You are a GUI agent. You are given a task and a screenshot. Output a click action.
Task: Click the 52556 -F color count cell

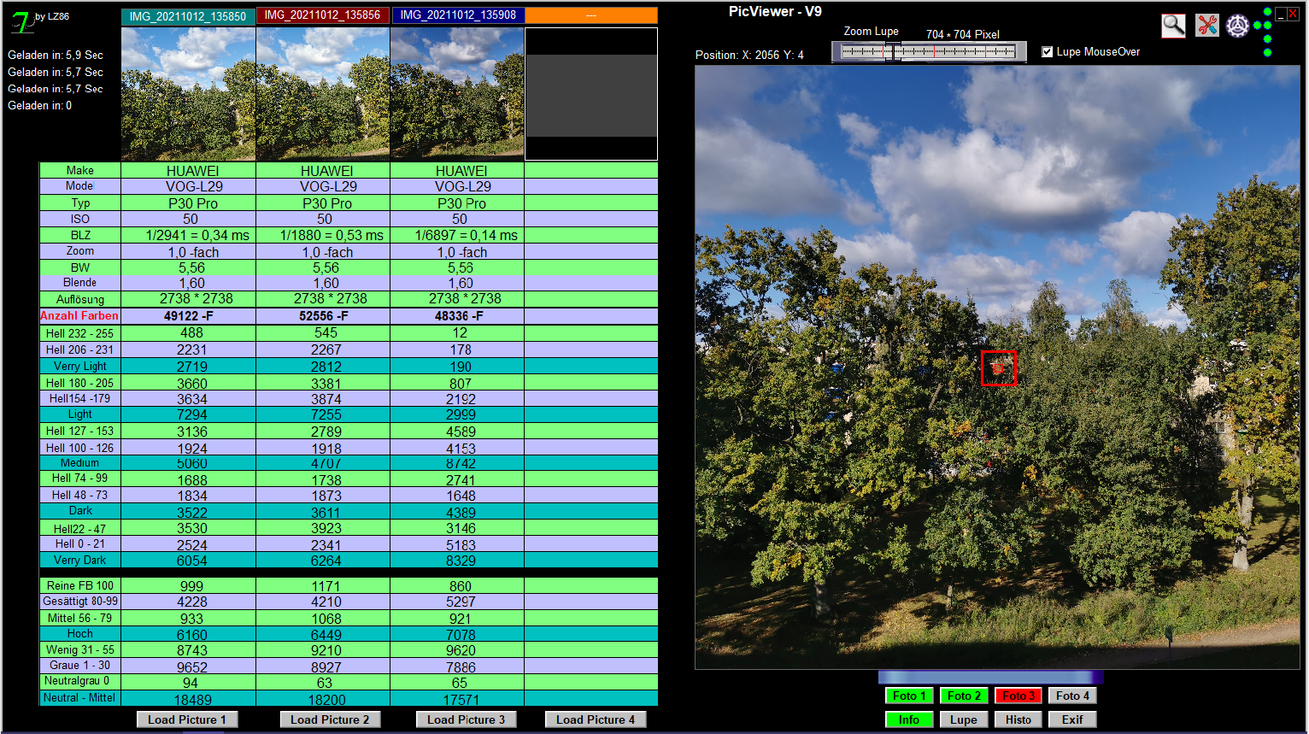point(323,316)
